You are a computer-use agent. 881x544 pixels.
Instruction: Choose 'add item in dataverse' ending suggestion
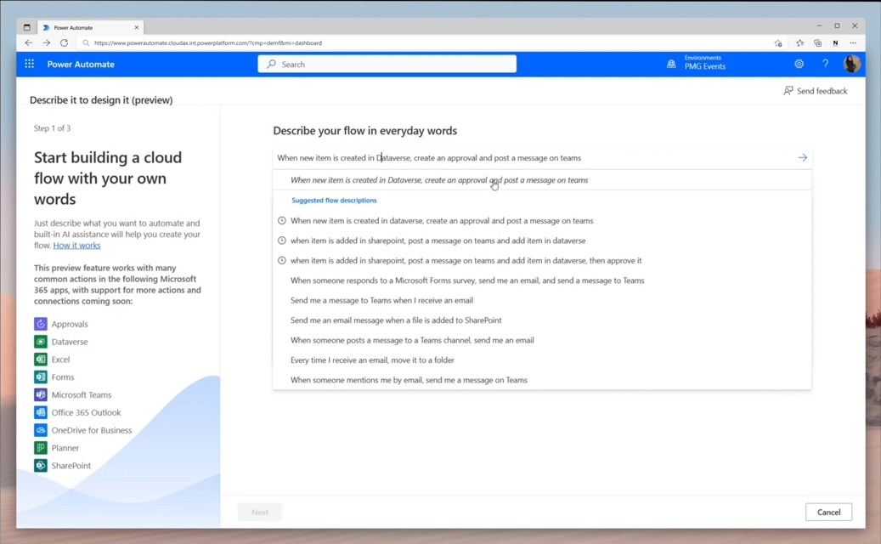pyautogui.click(x=542, y=241)
